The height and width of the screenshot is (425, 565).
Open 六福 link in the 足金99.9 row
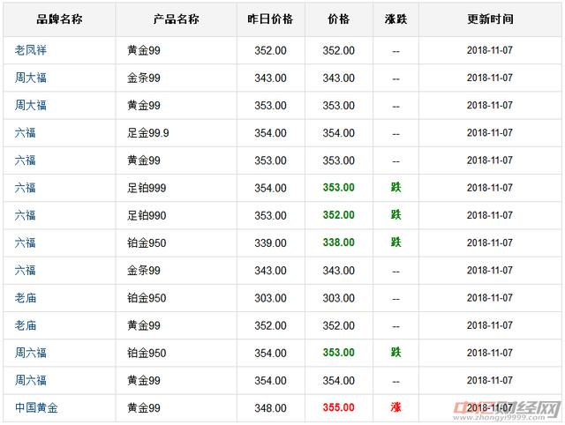26,133
